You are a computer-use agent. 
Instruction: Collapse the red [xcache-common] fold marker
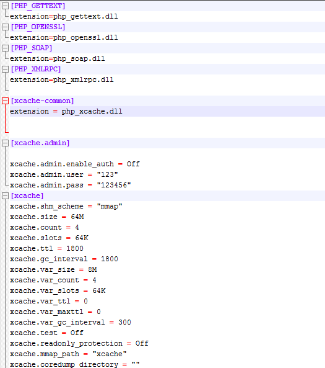point(5,101)
